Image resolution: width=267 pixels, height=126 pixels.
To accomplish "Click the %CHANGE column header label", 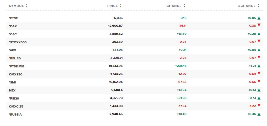I will point(247,6).
